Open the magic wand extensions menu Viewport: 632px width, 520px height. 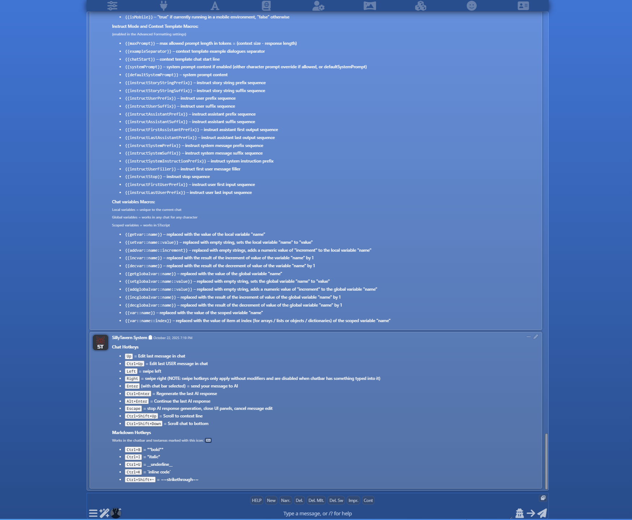pos(104,513)
